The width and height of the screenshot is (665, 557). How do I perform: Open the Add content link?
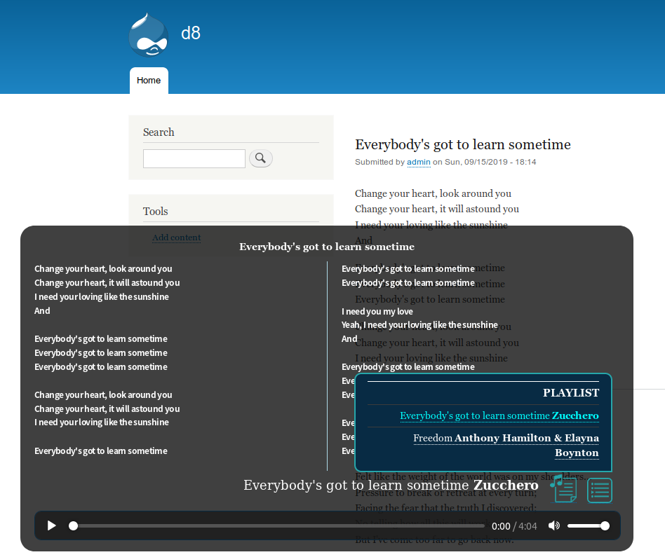coord(177,238)
